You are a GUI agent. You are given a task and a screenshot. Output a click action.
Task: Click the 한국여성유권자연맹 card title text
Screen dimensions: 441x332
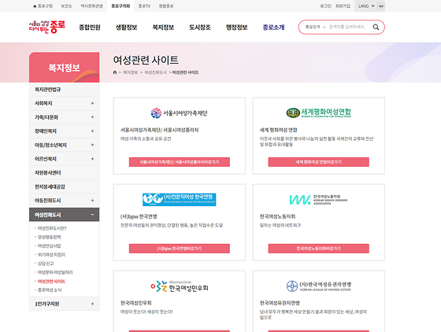point(280,303)
